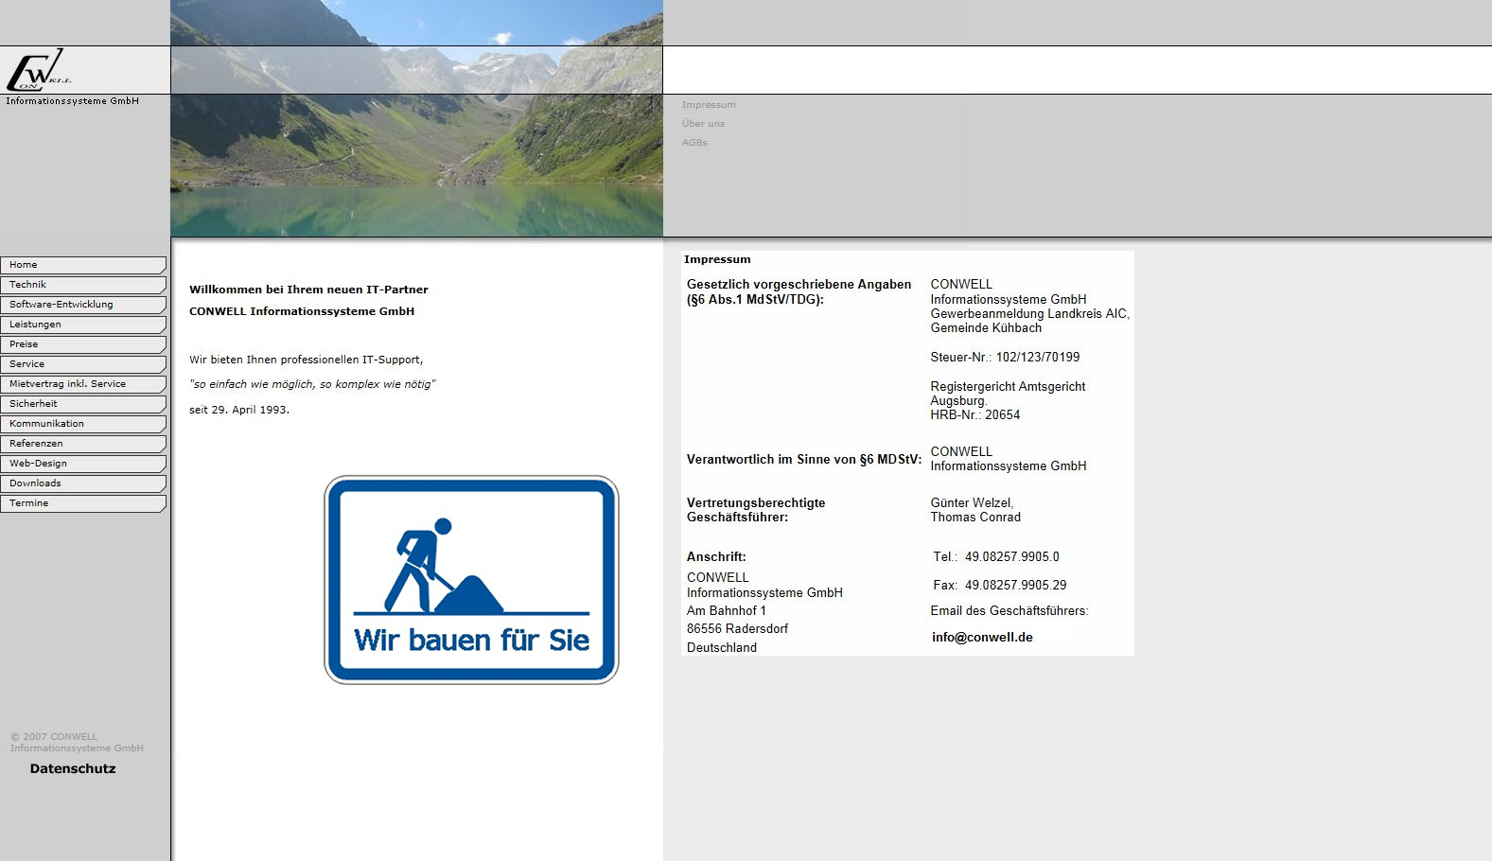This screenshot has width=1492, height=861.
Task: Click the Impressum link in header
Action: tap(709, 105)
